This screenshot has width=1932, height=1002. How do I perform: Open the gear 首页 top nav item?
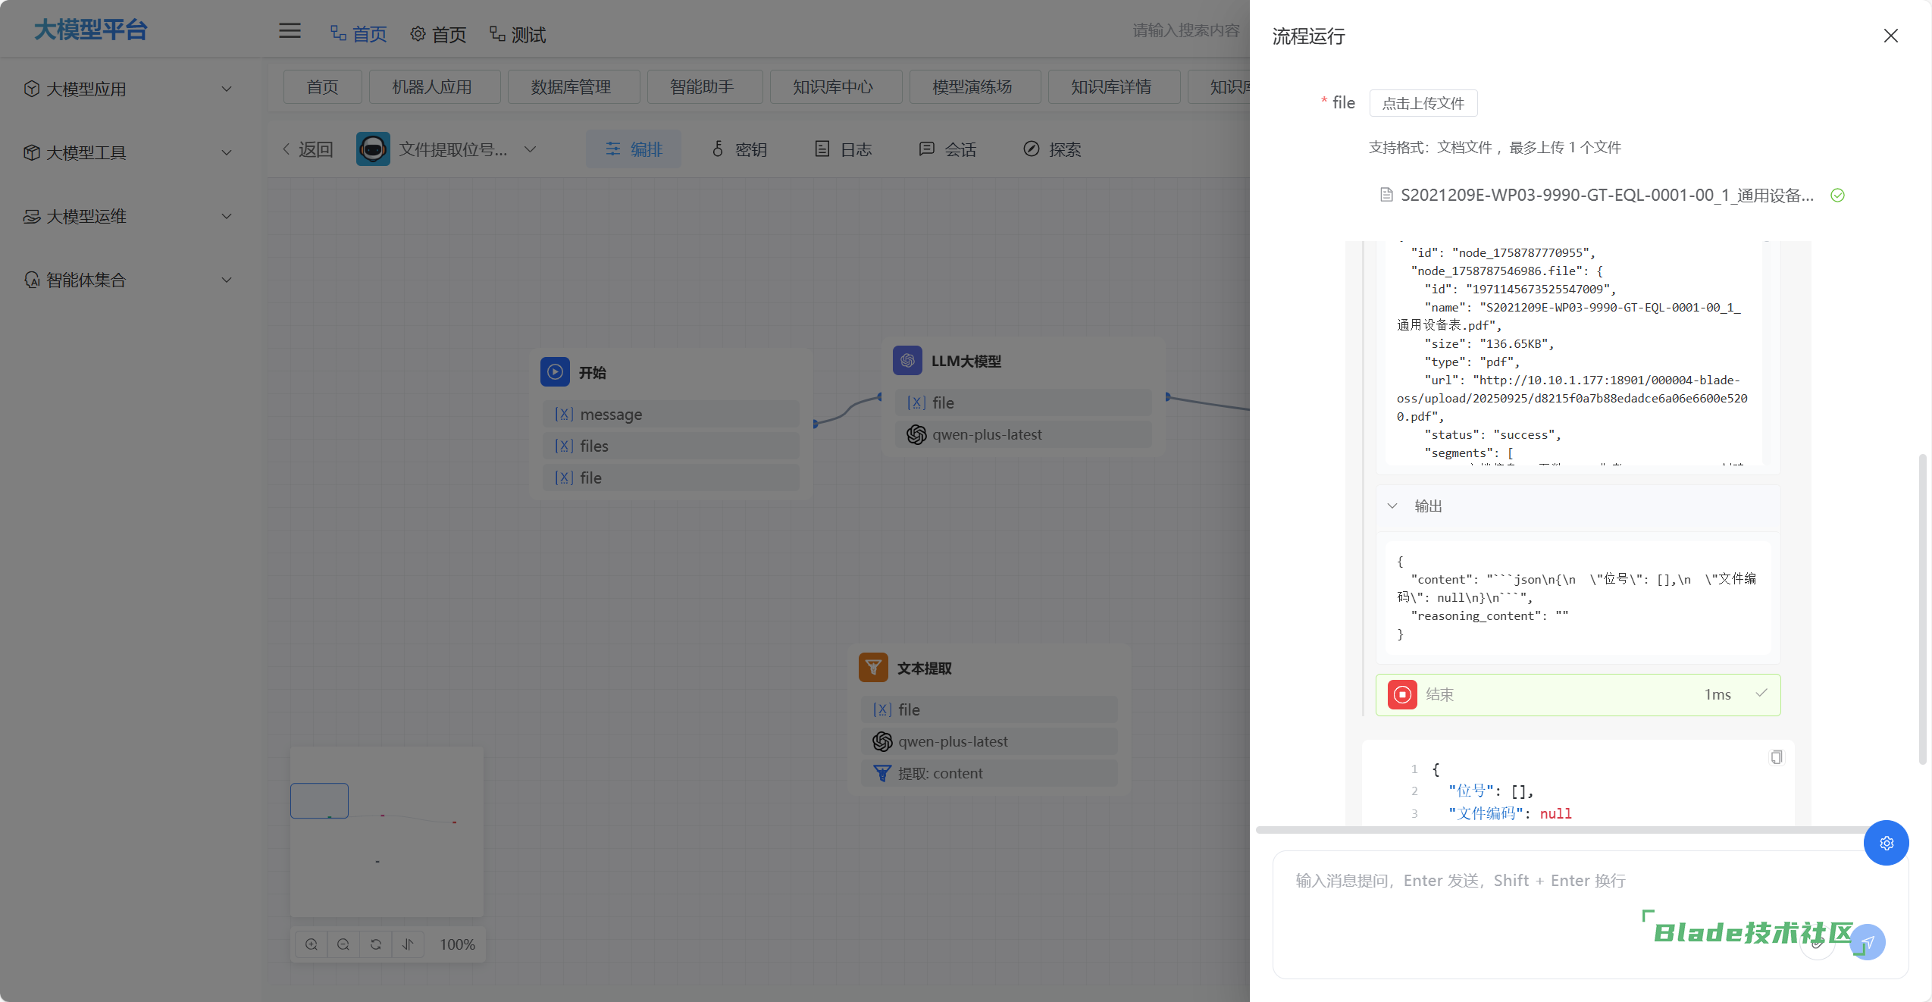tap(438, 34)
